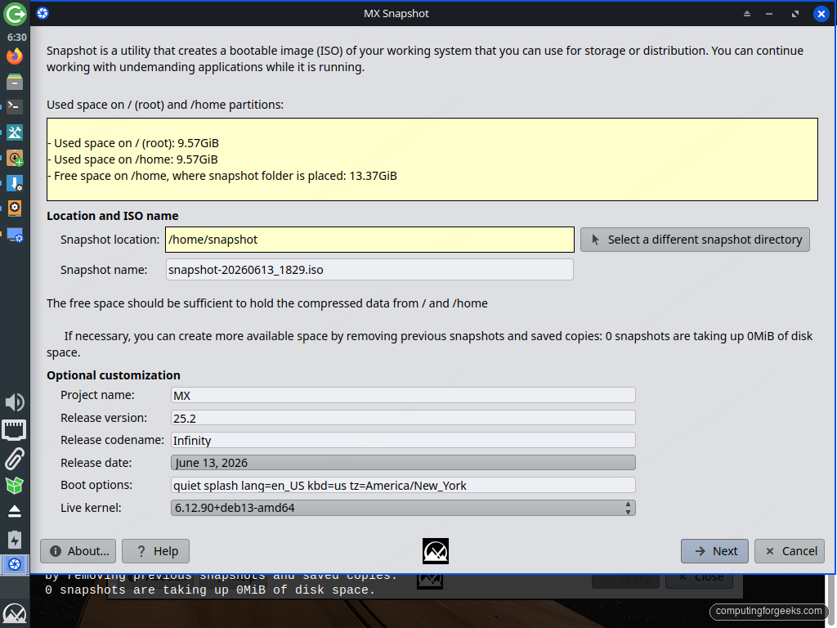This screenshot has width=837, height=628.
Task: Click the "Optional customization" heading
Action: click(113, 375)
